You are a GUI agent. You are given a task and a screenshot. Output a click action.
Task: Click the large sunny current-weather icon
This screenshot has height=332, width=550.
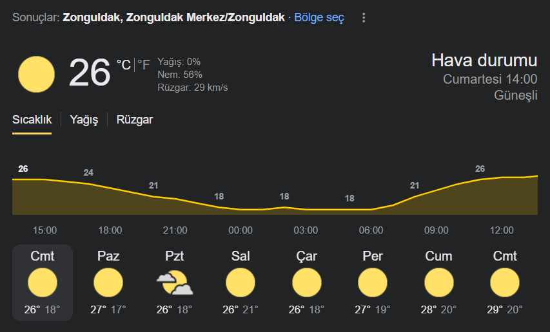37,74
